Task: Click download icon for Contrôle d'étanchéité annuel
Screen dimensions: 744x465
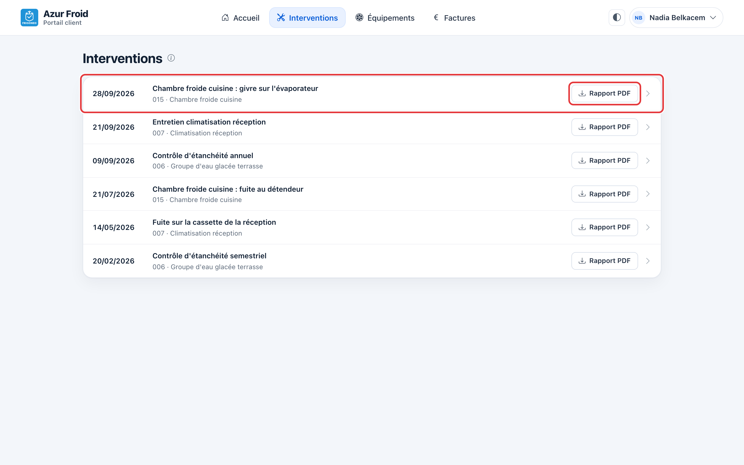Action: pyautogui.click(x=582, y=160)
